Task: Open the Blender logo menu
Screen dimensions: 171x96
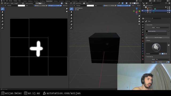Action: pyautogui.click(x=2, y=1)
